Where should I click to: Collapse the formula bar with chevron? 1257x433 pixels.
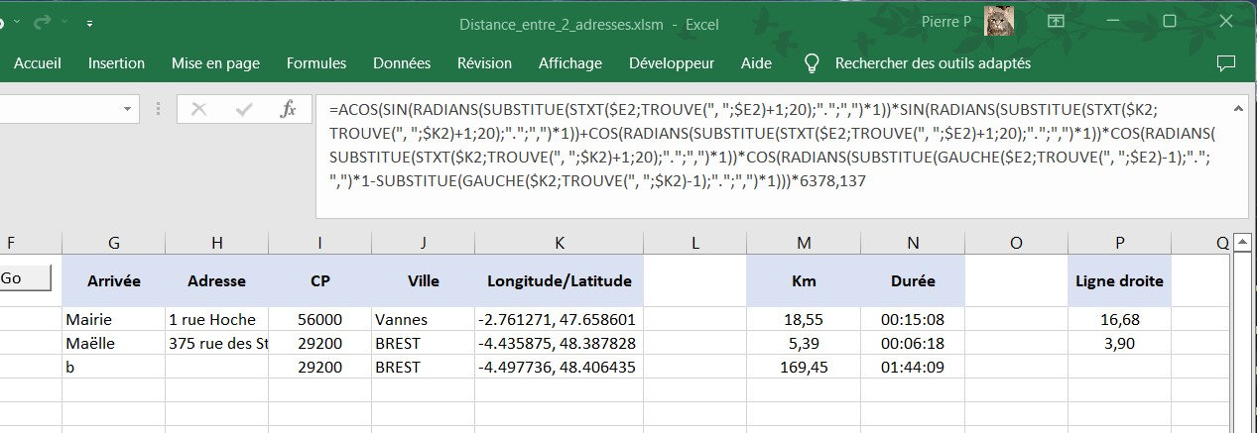(x=1237, y=107)
